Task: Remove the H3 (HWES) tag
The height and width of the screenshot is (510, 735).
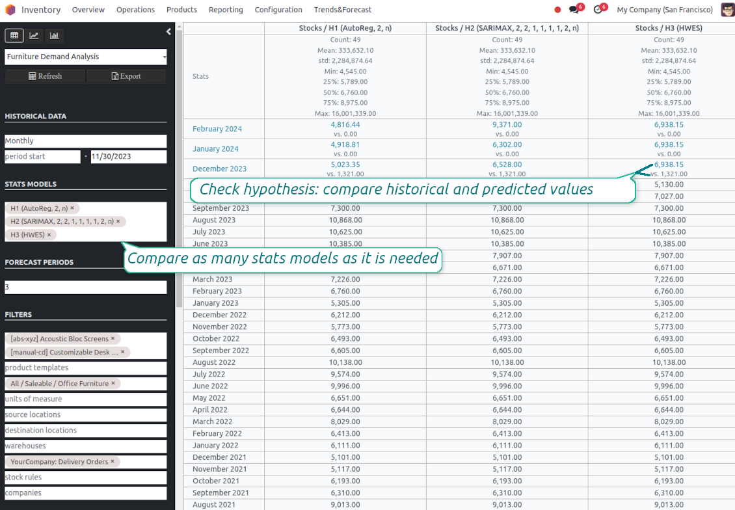Action: 49,234
